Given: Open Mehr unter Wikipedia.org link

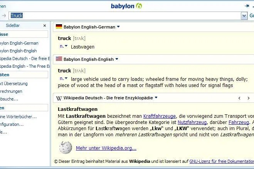Looking at the screenshot, I should click(106, 148).
